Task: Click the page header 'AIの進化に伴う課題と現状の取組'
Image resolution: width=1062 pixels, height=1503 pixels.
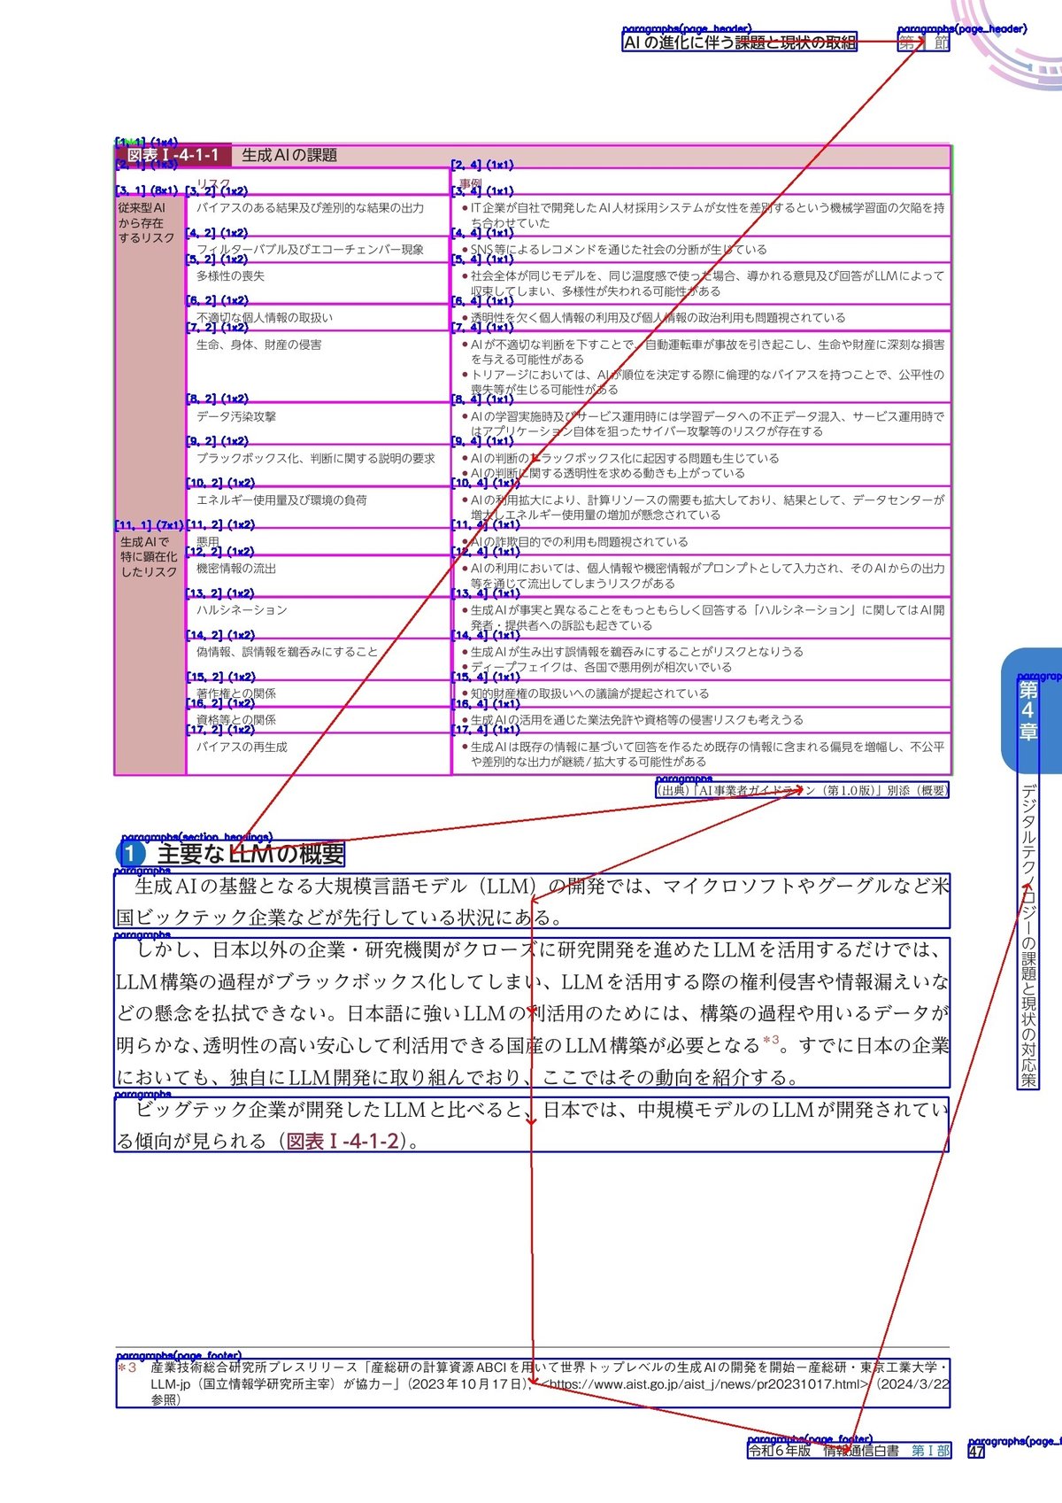Action: point(740,42)
